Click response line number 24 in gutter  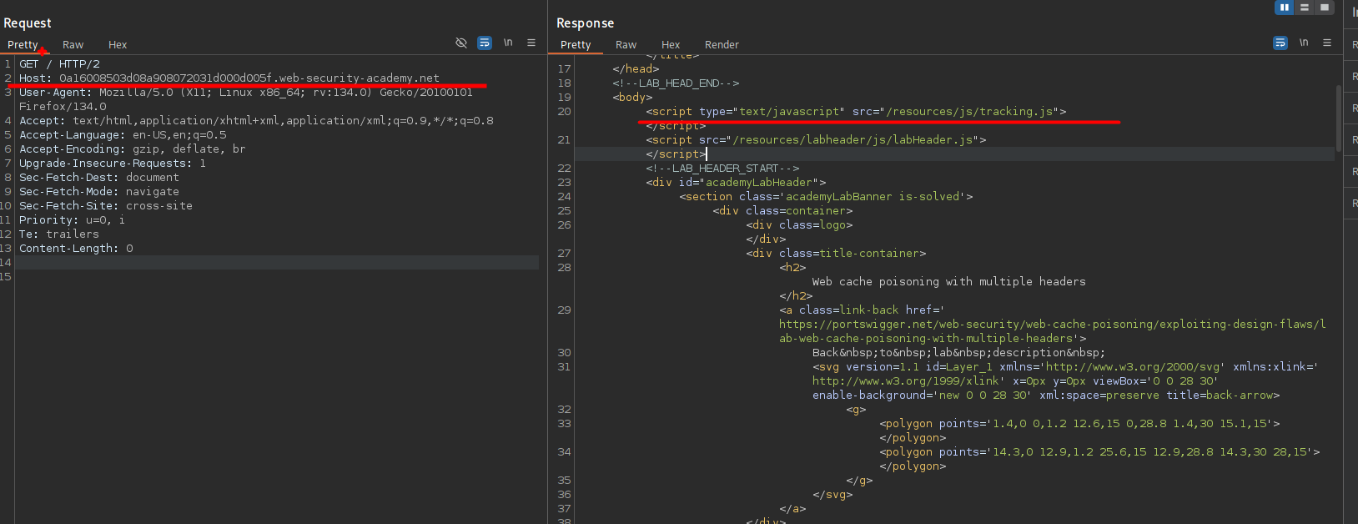point(565,197)
